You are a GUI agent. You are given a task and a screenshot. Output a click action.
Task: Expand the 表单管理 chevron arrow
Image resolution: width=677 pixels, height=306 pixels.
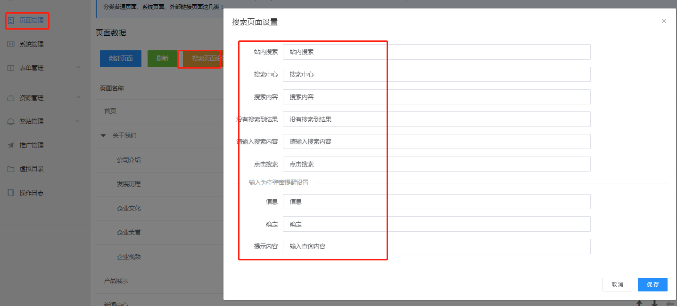78,68
